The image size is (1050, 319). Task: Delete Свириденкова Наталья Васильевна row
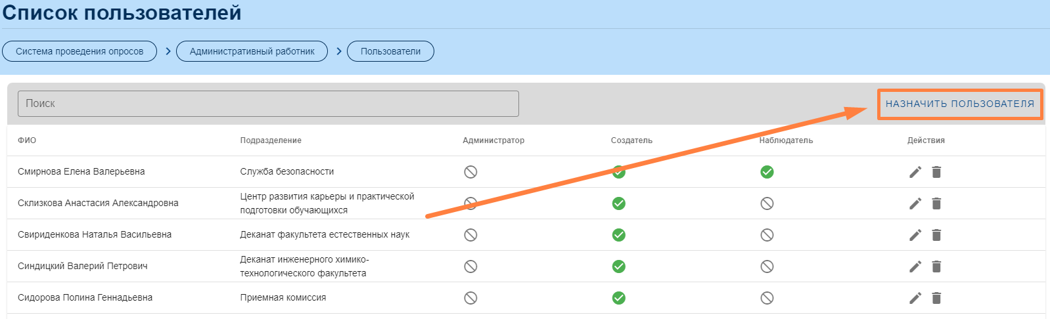(936, 235)
